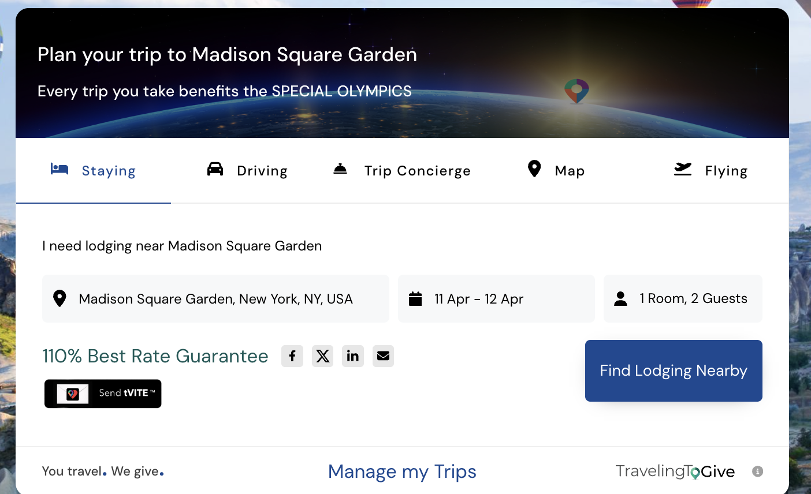Open the 1 Room, 2 Guests selector

(x=683, y=298)
